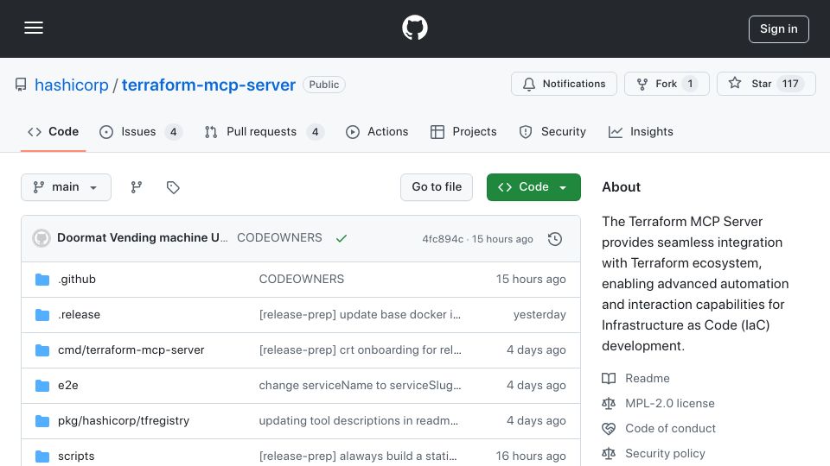Open the Insights tab
The image size is (830, 466).
pyautogui.click(x=641, y=131)
